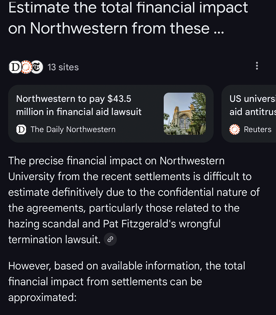This screenshot has width=276, height=315.
Task: Click the Reuters favicon in the second card
Action: (235, 129)
